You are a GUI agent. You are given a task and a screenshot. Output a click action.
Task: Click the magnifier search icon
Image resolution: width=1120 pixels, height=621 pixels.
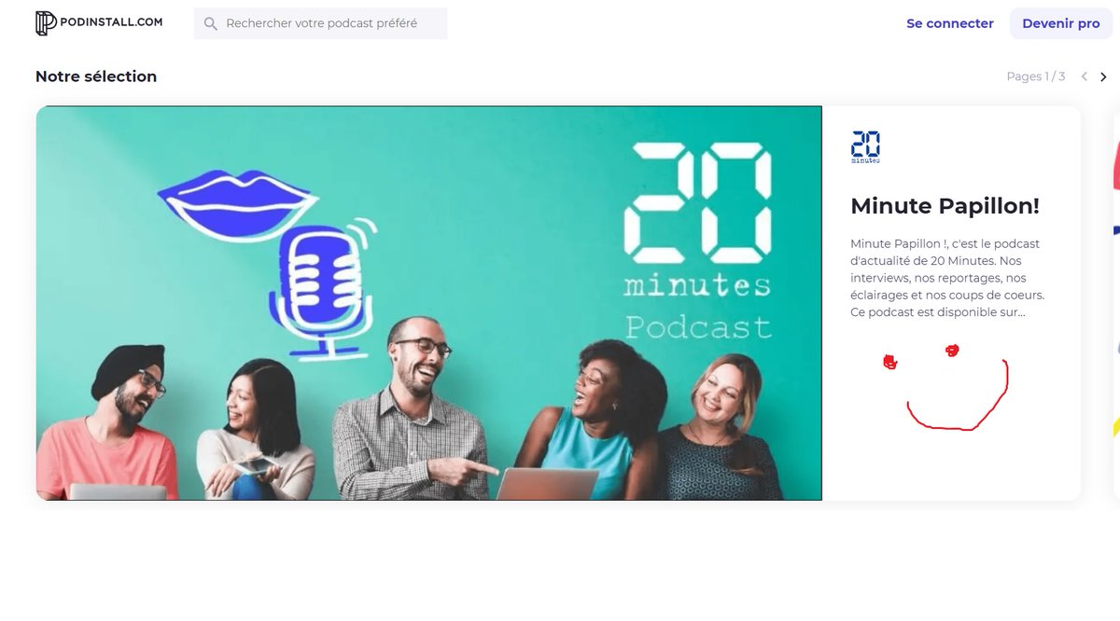(x=211, y=23)
